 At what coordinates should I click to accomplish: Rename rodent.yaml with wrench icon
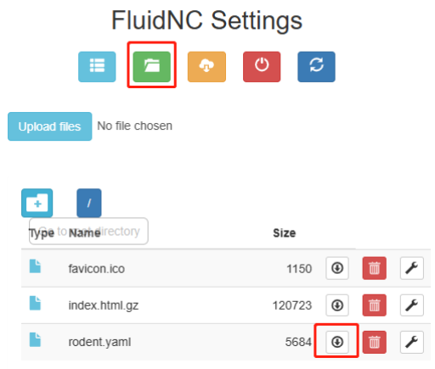click(412, 342)
